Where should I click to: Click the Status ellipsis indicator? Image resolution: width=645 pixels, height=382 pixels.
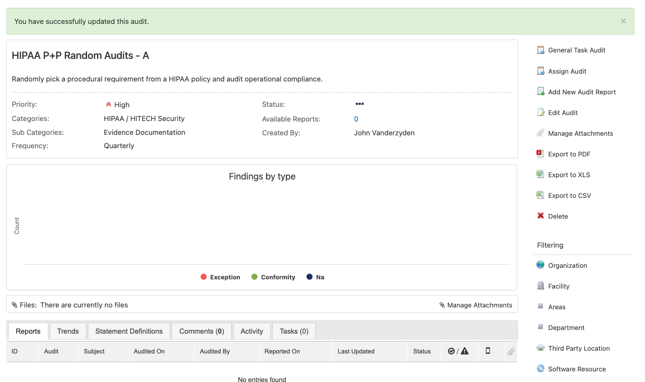360,104
